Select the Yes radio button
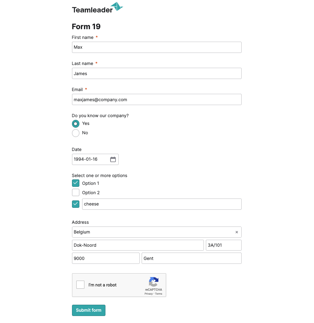Image resolution: width=314 pixels, height=323 pixels. [x=75, y=124]
